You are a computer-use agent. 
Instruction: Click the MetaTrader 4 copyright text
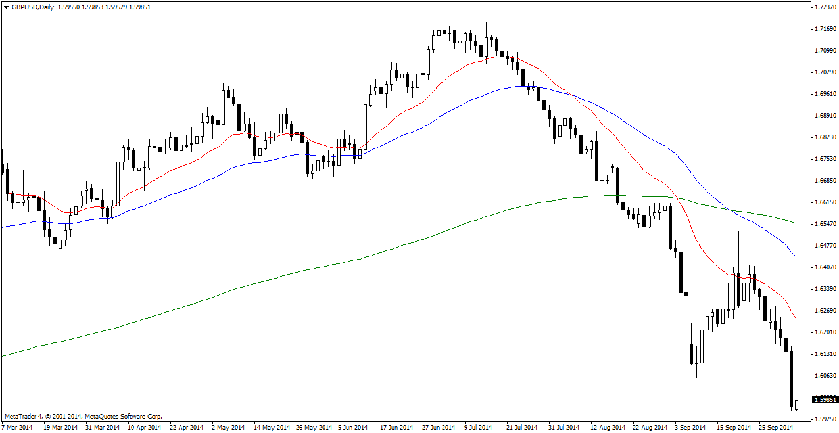point(84,416)
